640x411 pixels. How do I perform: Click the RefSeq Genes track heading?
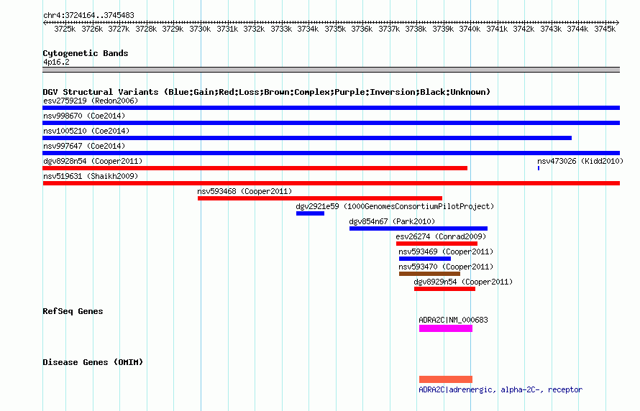73,312
